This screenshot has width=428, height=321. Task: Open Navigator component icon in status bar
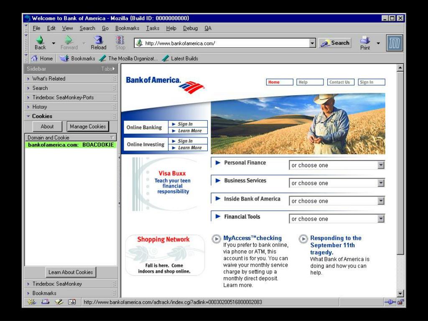(x=32, y=302)
